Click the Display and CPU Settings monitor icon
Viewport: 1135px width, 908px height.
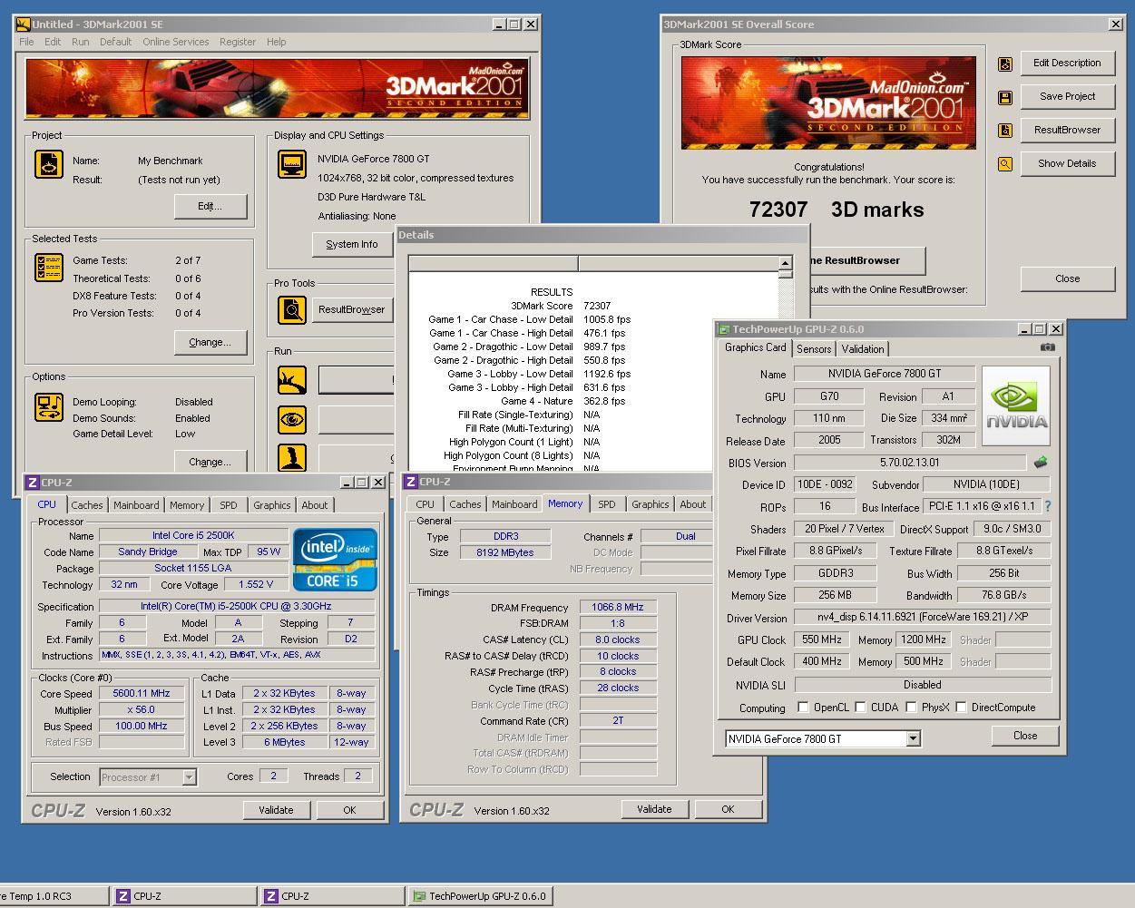tap(292, 164)
